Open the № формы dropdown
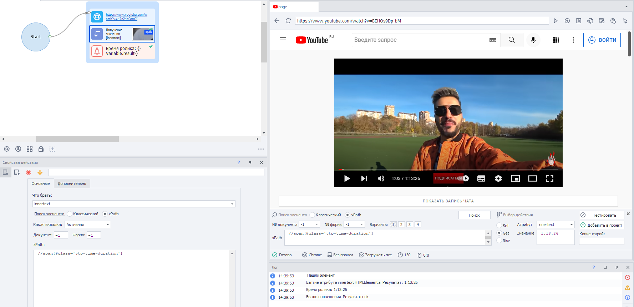The height and width of the screenshot is (307, 634). click(355, 224)
